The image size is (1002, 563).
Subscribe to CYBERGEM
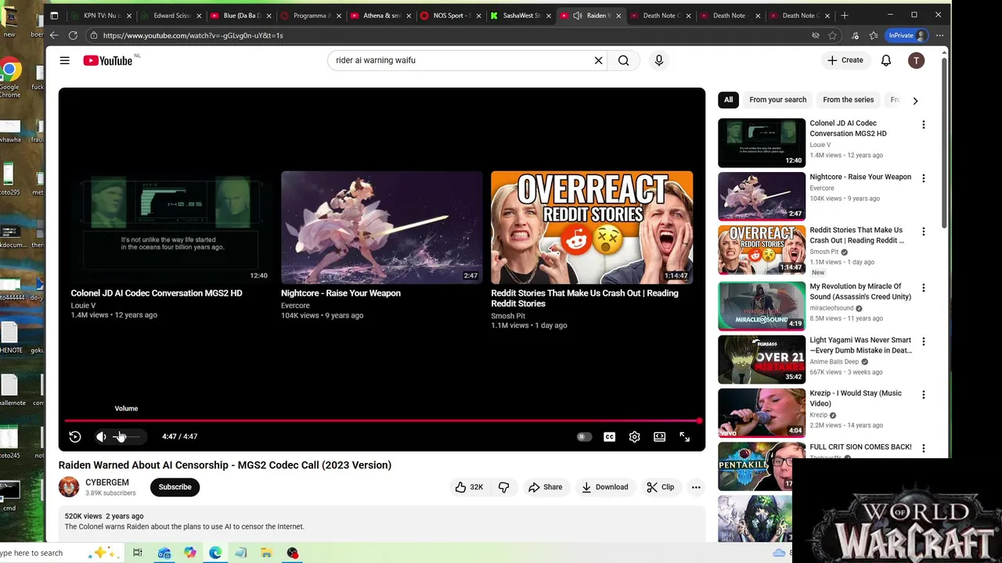point(175,487)
